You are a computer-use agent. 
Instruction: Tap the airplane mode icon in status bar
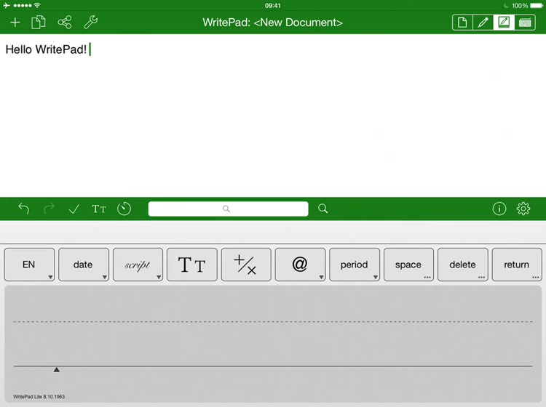[7, 5]
